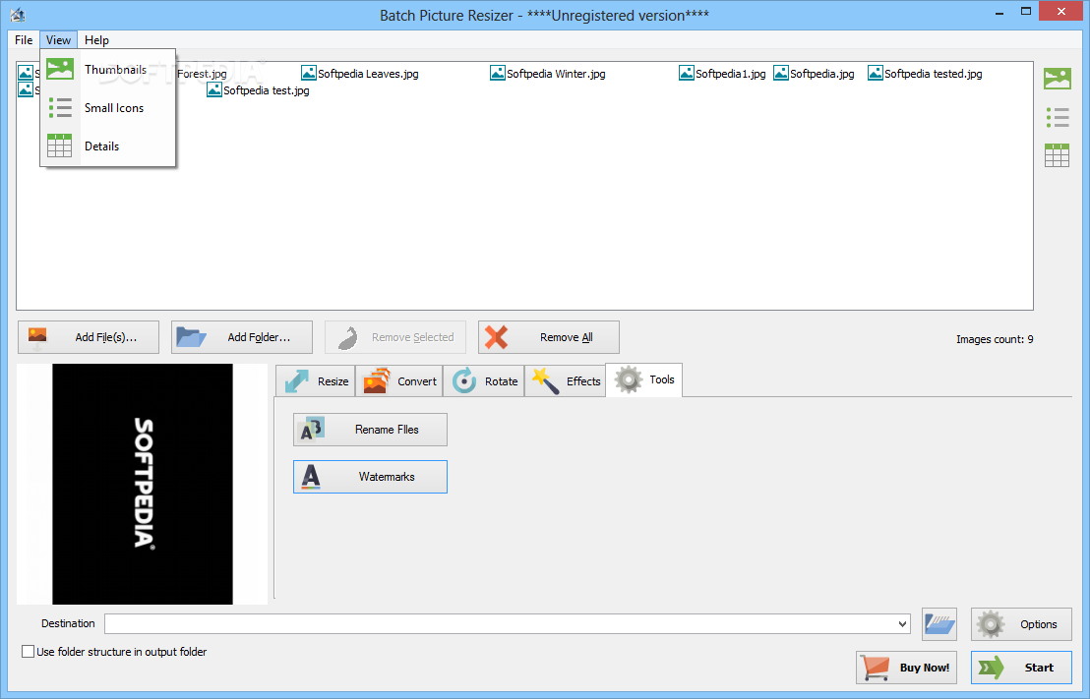Switch to thumbnails view using right sidebar icon
1090x699 pixels.
pyautogui.click(x=1057, y=79)
